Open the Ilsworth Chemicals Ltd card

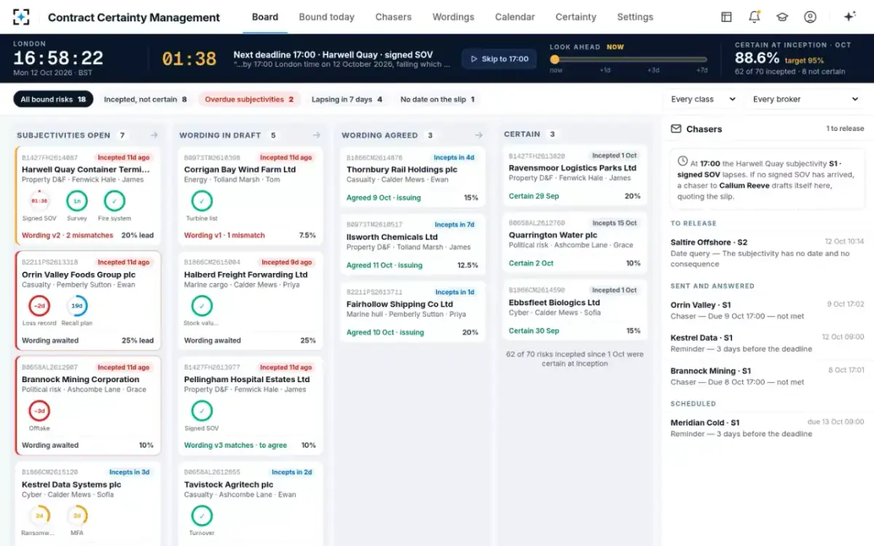point(412,245)
